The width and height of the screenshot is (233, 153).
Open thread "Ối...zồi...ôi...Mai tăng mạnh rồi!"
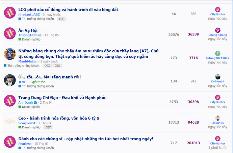pyautogui.click(x=50, y=77)
